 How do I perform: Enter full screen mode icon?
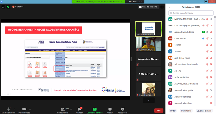pyautogui.click(x=162, y=7)
